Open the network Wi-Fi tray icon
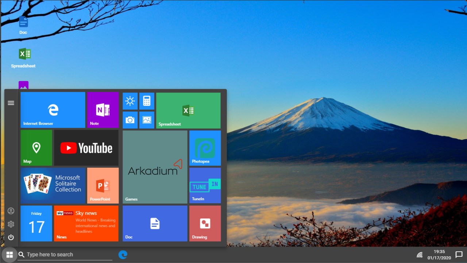467x263 pixels. (x=420, y=255)
